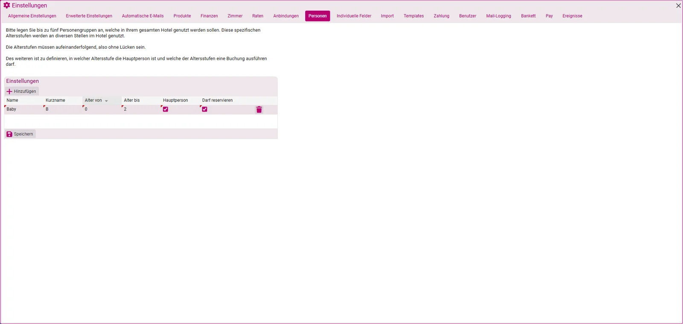Select the active Personen tab
Viewport: 683px width, 324px height.
click(x=318, y=16)
